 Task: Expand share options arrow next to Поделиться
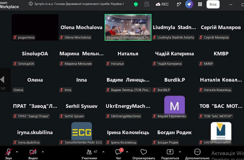(x=180, y=152)
